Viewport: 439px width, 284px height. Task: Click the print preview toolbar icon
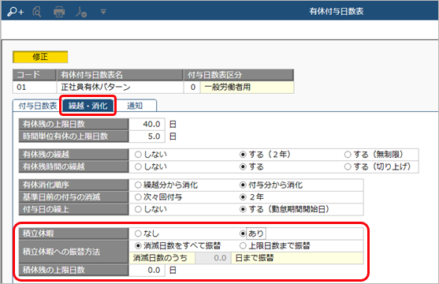tap(37, 12)
